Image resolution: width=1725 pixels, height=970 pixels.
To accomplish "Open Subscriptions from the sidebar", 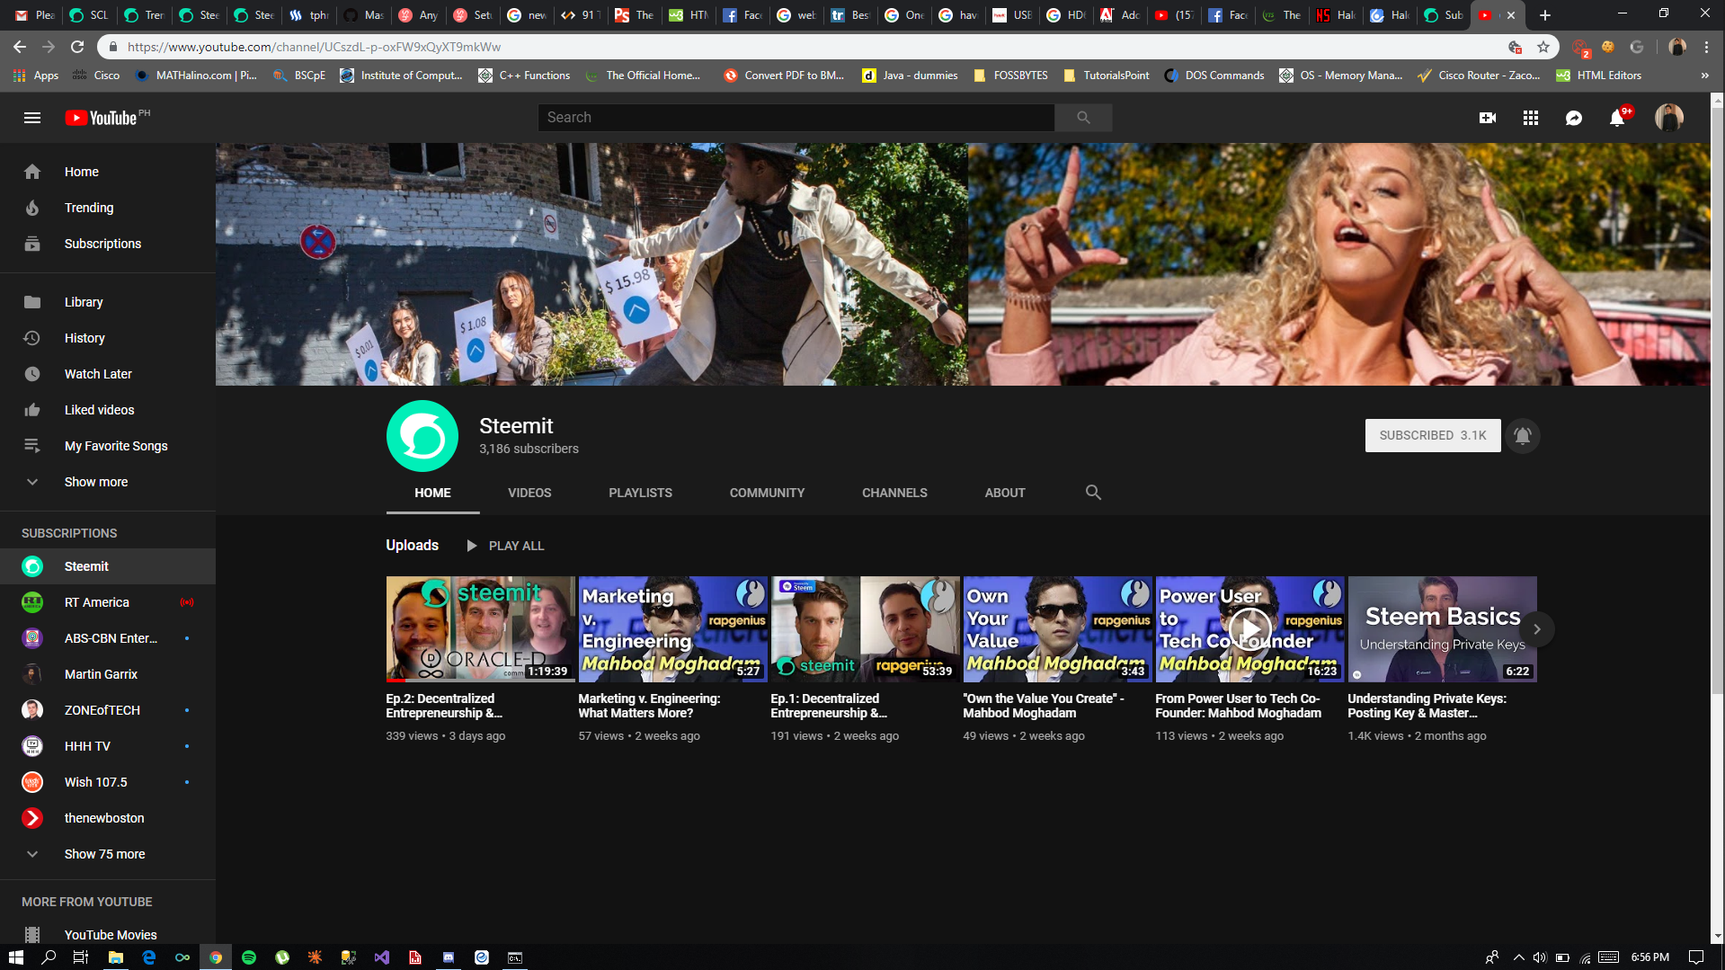I will pyautogui.click(x=108, y=244).
